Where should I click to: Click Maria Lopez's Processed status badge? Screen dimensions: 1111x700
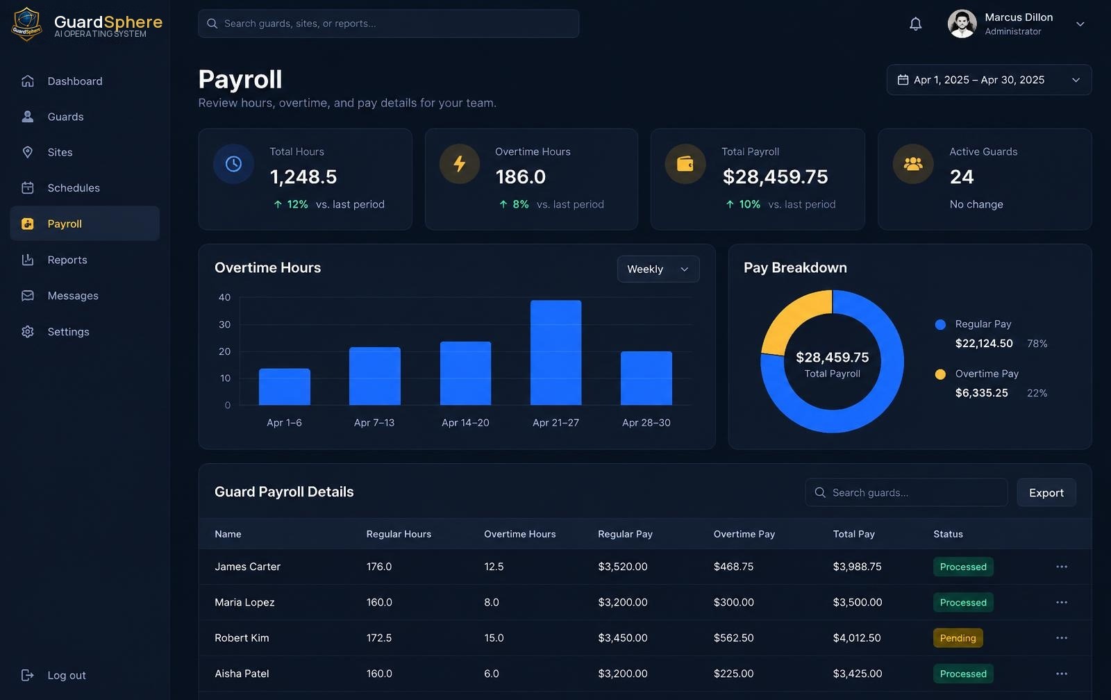[x=963, y=602]
